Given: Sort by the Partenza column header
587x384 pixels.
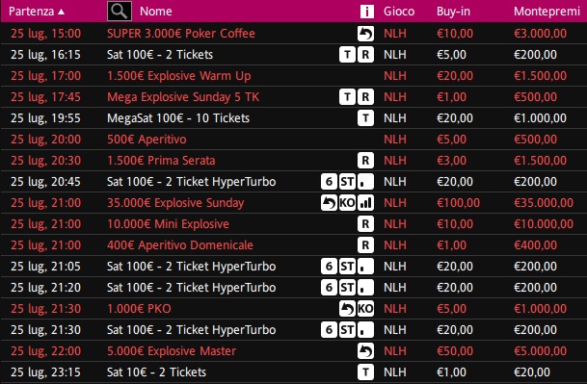Looking at the screenshot, I should pyautogui.click(x=37, y=12).
